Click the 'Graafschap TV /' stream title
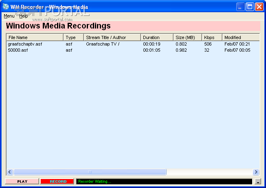266x188 pixels. coord(103,44)
